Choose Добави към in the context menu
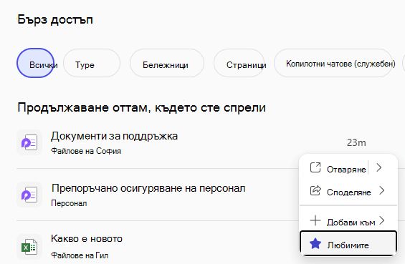This screenshot has height=264, width=405. 351,223
